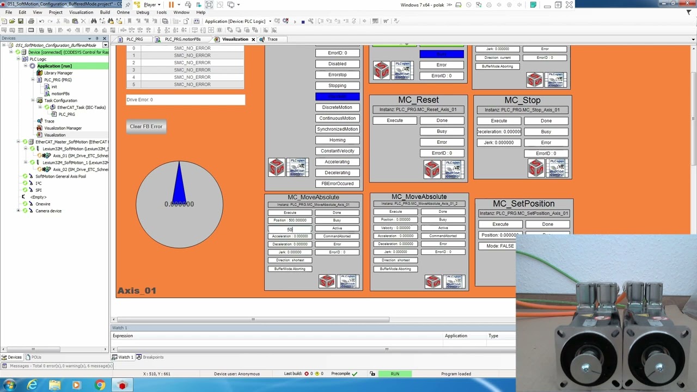The width and height of the screenshot is (697, 392).
Task: Collapse the EtherCAT_Master_SoftMotion node
Action: click(18, 142)
